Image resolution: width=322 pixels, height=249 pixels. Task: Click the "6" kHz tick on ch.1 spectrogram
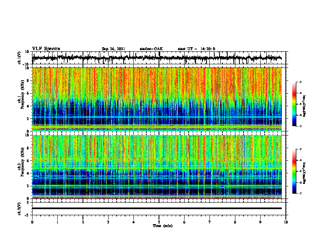(28, 94)
